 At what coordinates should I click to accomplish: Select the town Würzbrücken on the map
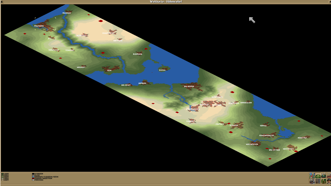(252, 144)
